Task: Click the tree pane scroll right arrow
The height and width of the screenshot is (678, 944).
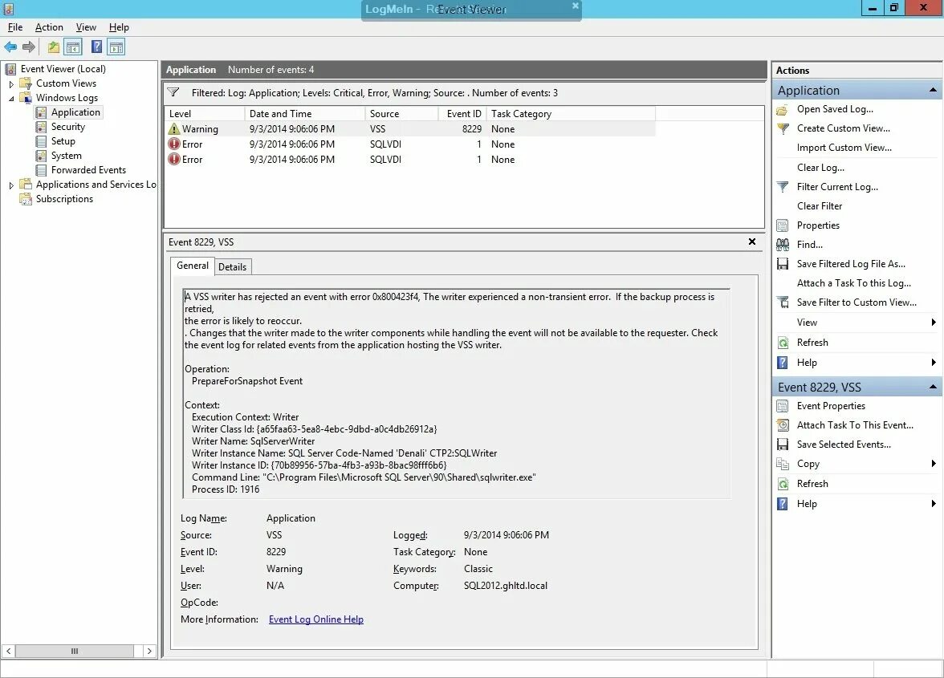Action: point(150,651)
